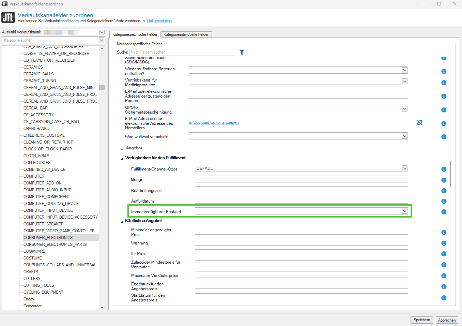Image resolution: width=462 pixels, height=326 pixels.
Task: Expand the Immer verfügbarer Bestand dropdown
Action: [404, 211]
